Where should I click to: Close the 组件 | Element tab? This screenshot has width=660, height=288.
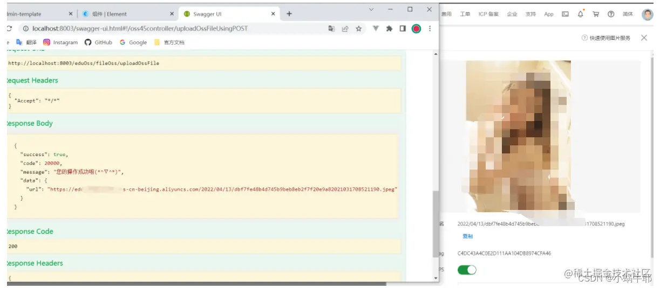click(172, 14)
